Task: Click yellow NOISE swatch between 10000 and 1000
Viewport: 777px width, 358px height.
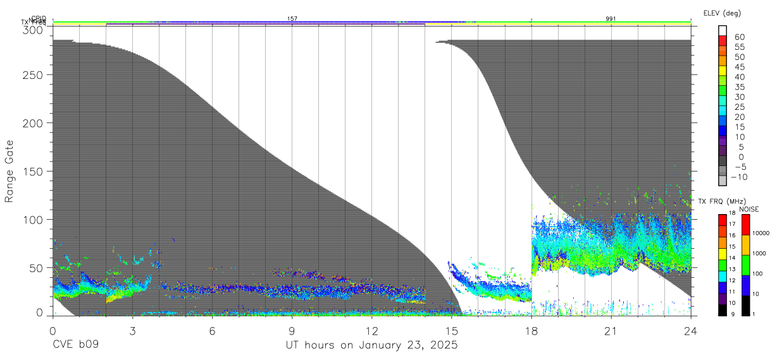Action: (x=746, y=245)
